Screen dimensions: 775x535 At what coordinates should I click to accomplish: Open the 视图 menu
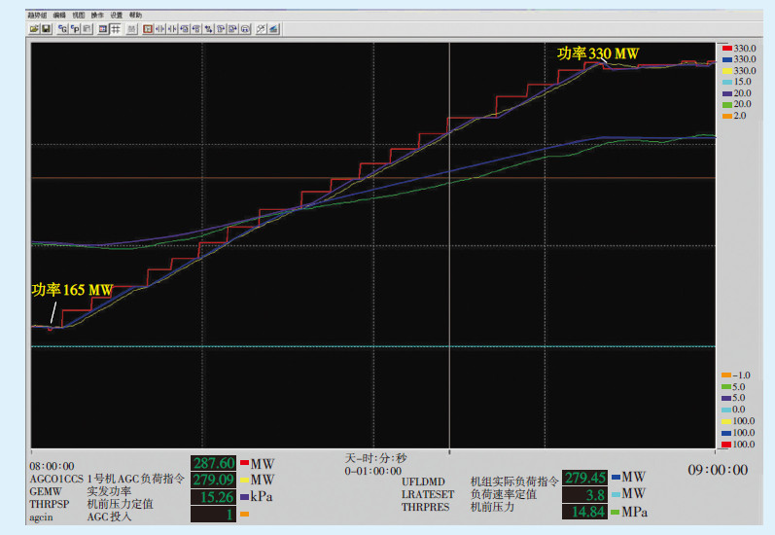[78, 16]
